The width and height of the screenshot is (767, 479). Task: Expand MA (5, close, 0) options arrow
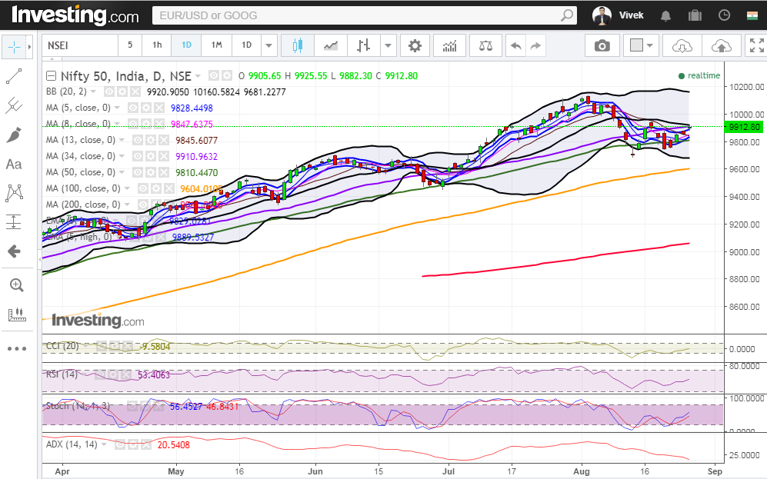coord(117,108)
